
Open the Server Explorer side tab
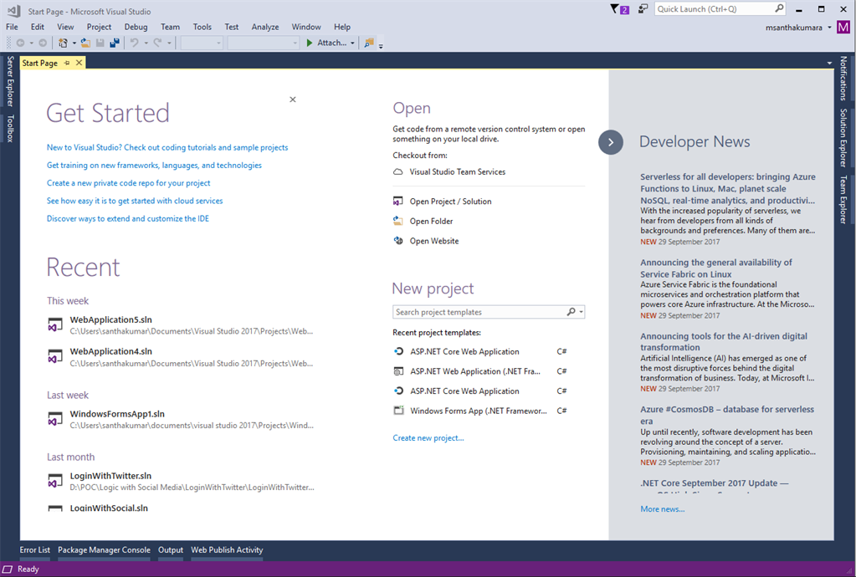pos(10,81)
